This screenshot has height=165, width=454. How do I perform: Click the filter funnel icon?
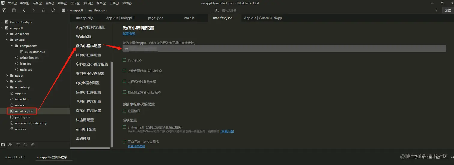click(x=436, y=10)
